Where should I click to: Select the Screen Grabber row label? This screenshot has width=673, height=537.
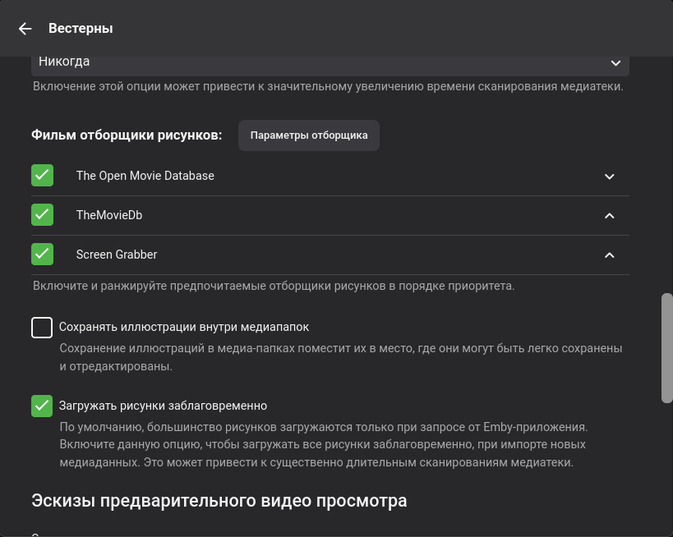pos(117,255)
